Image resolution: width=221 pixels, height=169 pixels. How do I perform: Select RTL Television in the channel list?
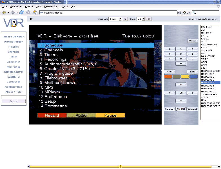tap(209, 45)
